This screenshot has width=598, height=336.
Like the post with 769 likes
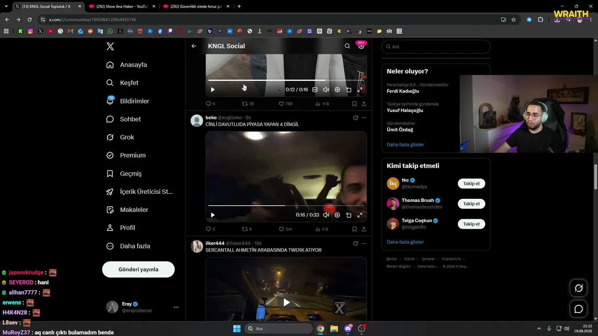pyautogui.click(x=285, y=104)
